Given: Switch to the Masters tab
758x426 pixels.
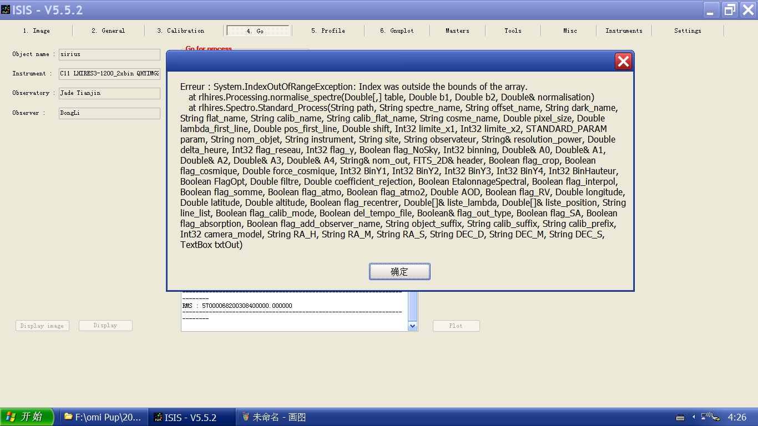Looking at the screenshot, I should point(457,31).
